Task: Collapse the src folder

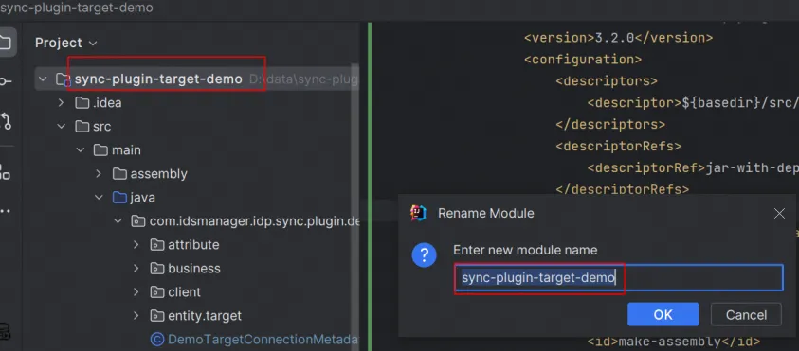Action: 62,126
